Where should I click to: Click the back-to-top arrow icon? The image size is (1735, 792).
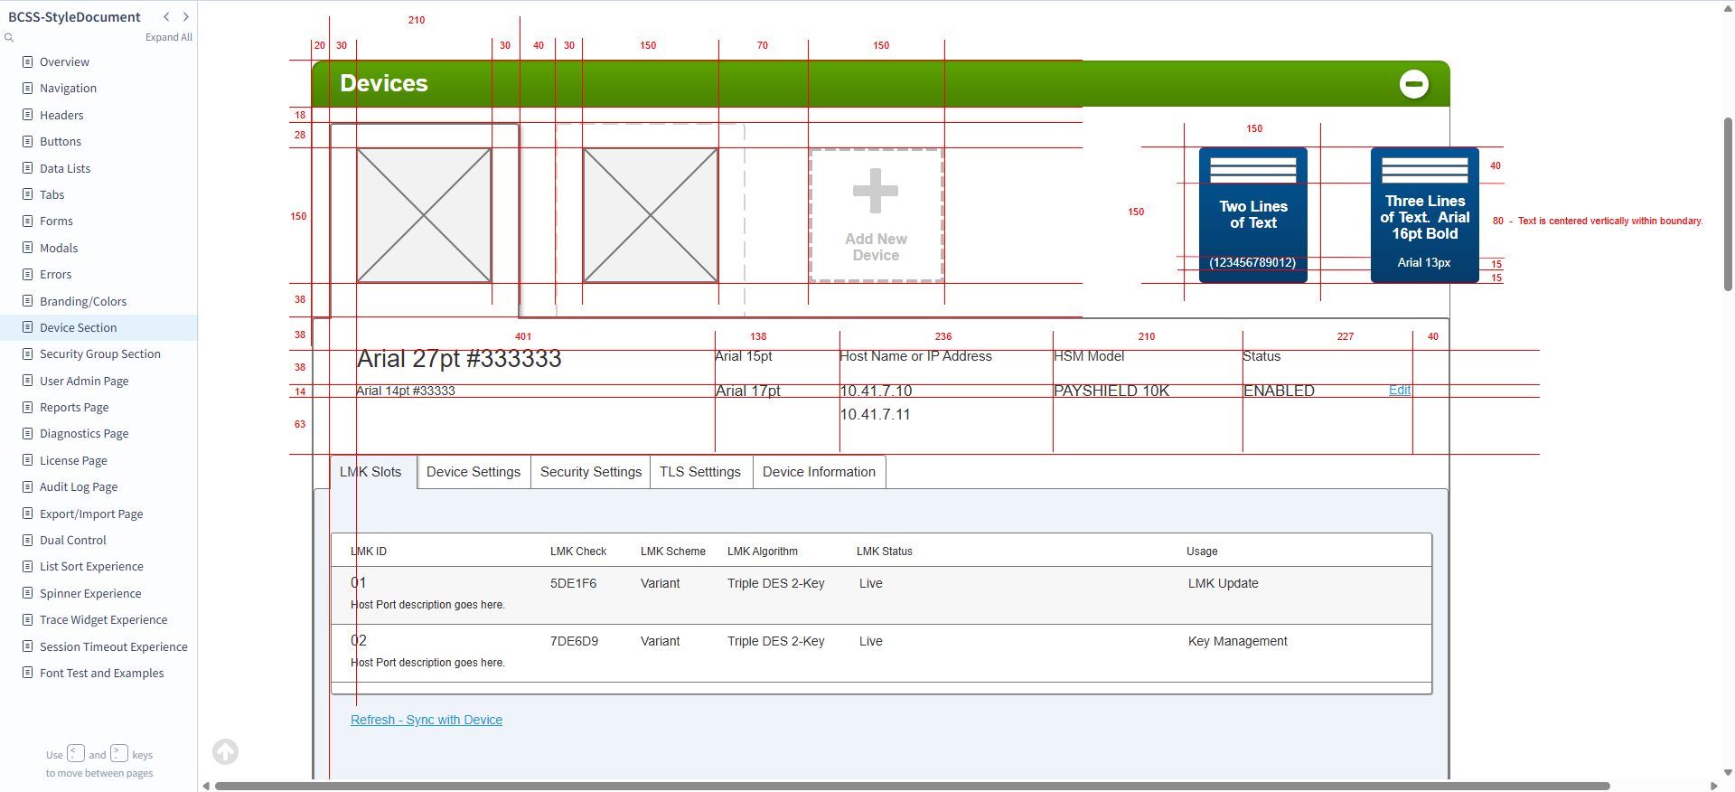[225, 751]
